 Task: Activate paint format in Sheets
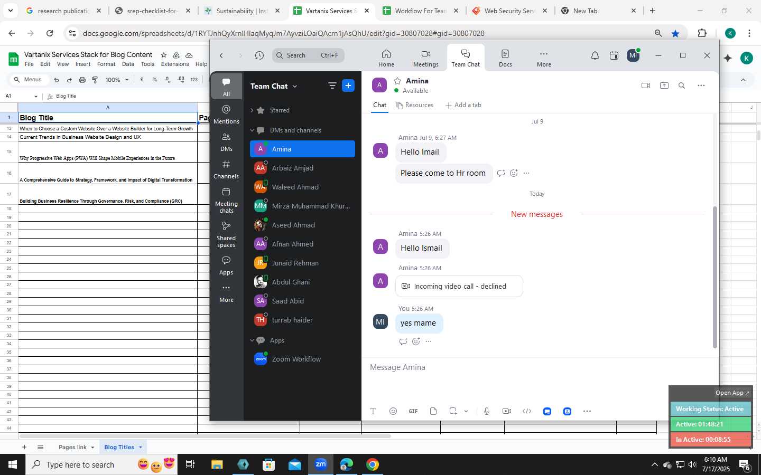point(95,80)
